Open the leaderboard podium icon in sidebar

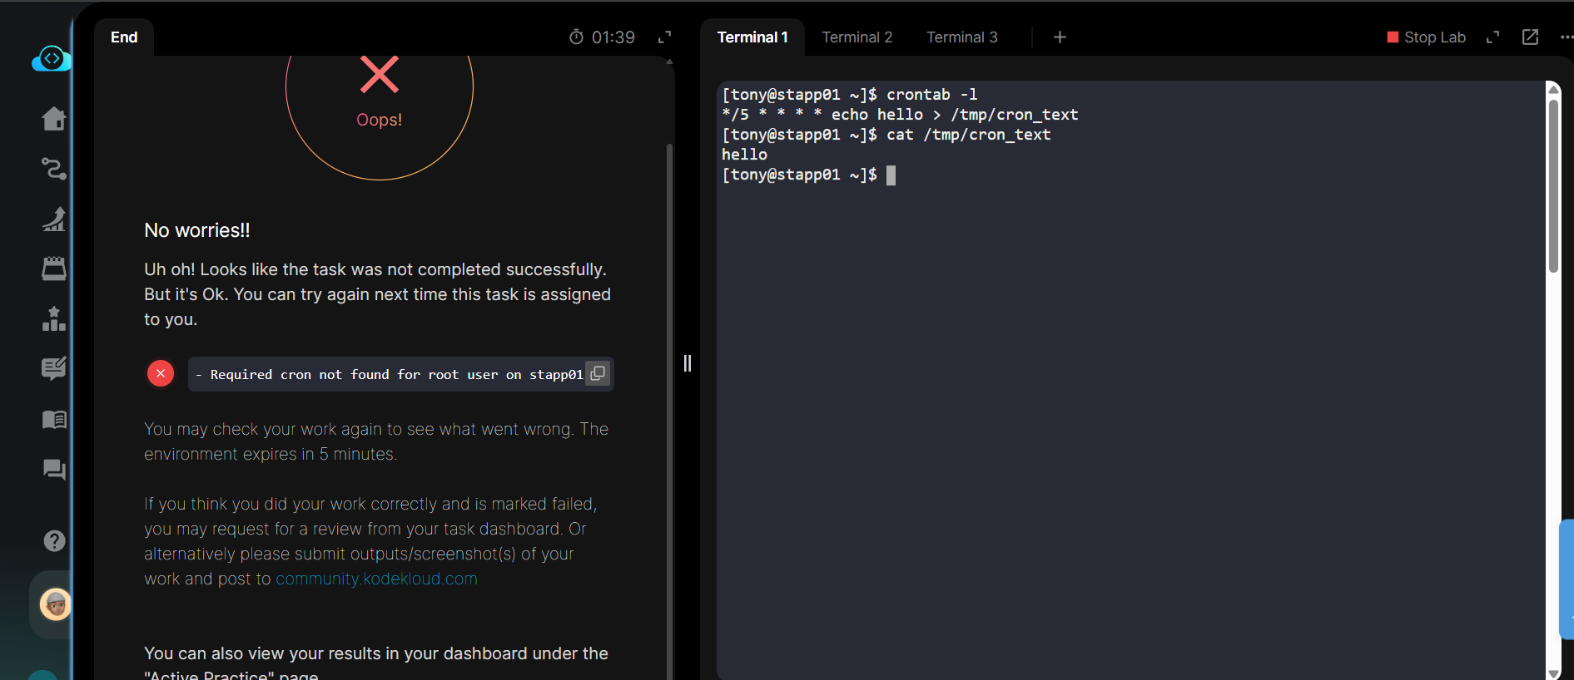[54, 319]
